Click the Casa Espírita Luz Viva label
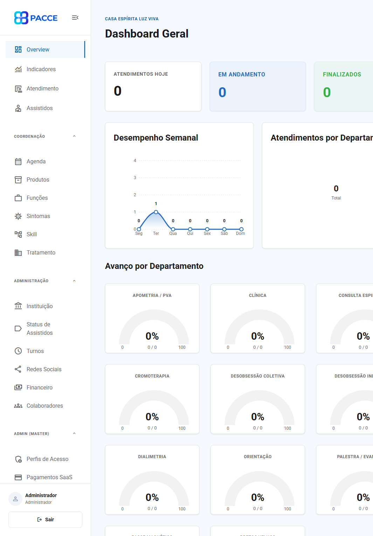This screenshot has height=536, width=373. (132, 19)
